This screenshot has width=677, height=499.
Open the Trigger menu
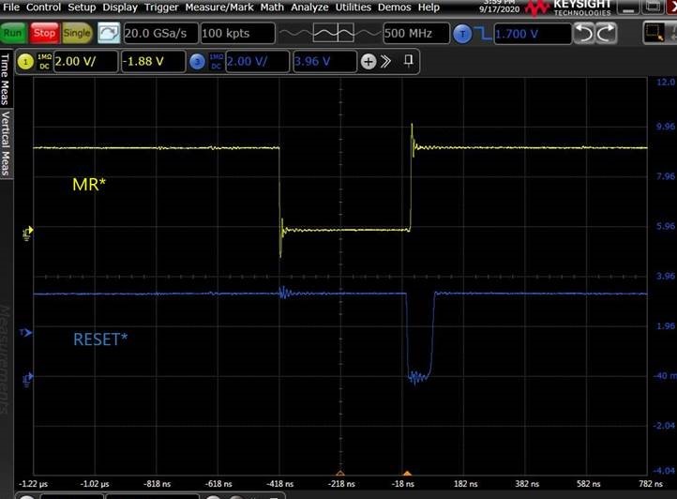161,8
